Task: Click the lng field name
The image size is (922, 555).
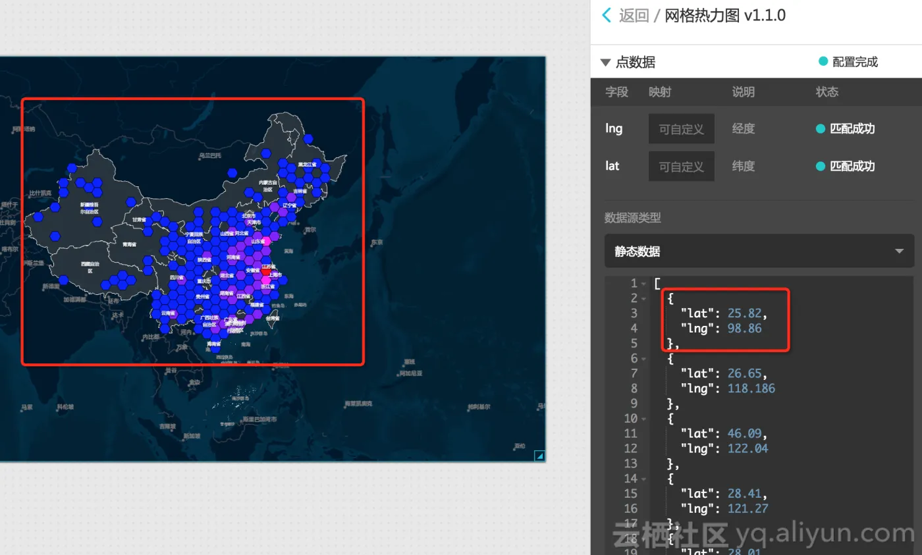Action: [x=614, y=128]
